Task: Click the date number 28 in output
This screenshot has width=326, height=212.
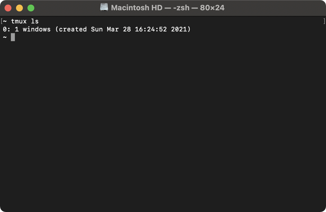Action: pyautogui.click(x=127, y=29)
